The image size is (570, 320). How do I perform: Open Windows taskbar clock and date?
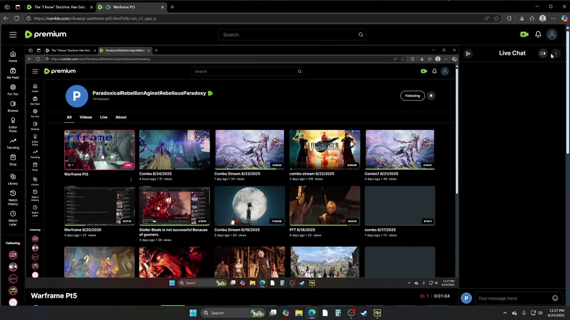[x=556, y=313]
